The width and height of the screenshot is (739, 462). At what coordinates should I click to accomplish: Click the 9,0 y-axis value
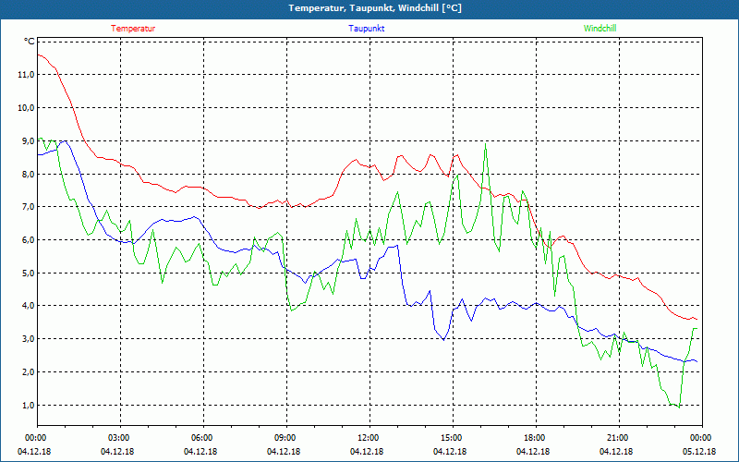click(x=29, y=140)
